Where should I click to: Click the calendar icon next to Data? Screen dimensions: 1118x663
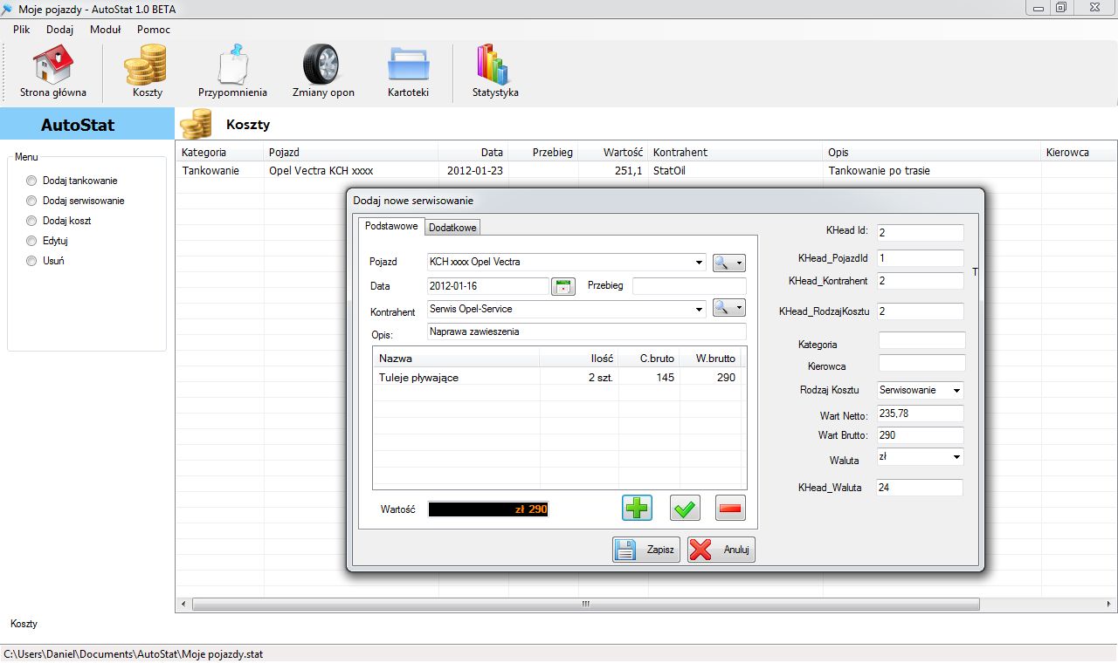click(563, 286)
